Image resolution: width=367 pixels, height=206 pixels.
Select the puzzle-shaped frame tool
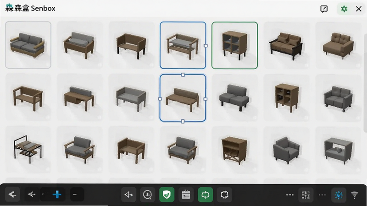point(224,195)
